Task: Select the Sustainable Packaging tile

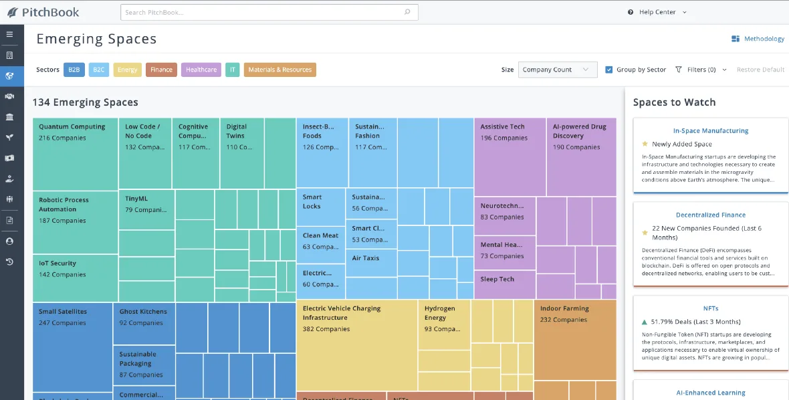Action: point(144,365)
